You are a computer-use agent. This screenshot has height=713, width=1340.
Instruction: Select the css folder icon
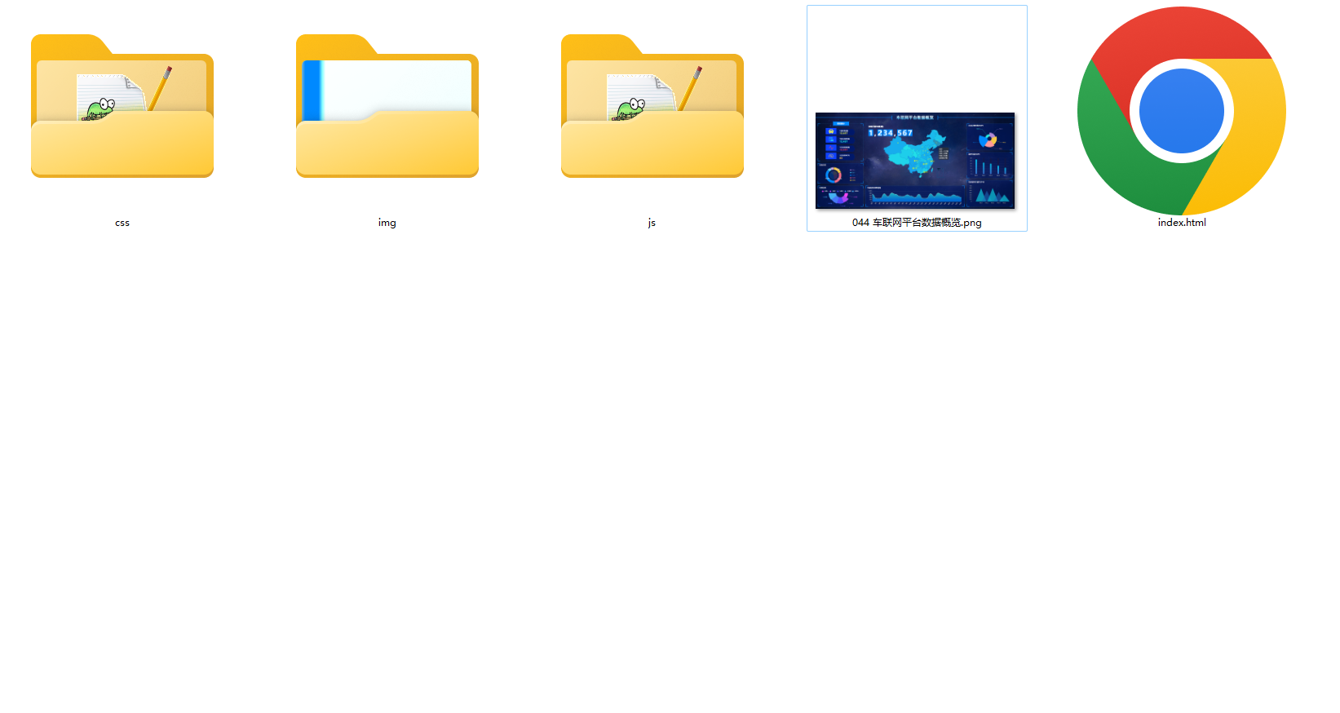tap(122, 106)
